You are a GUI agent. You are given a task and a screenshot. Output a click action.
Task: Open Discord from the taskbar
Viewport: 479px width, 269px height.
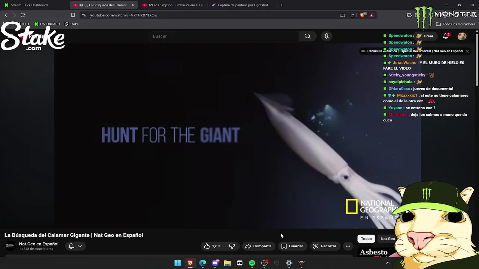[215, 263]
